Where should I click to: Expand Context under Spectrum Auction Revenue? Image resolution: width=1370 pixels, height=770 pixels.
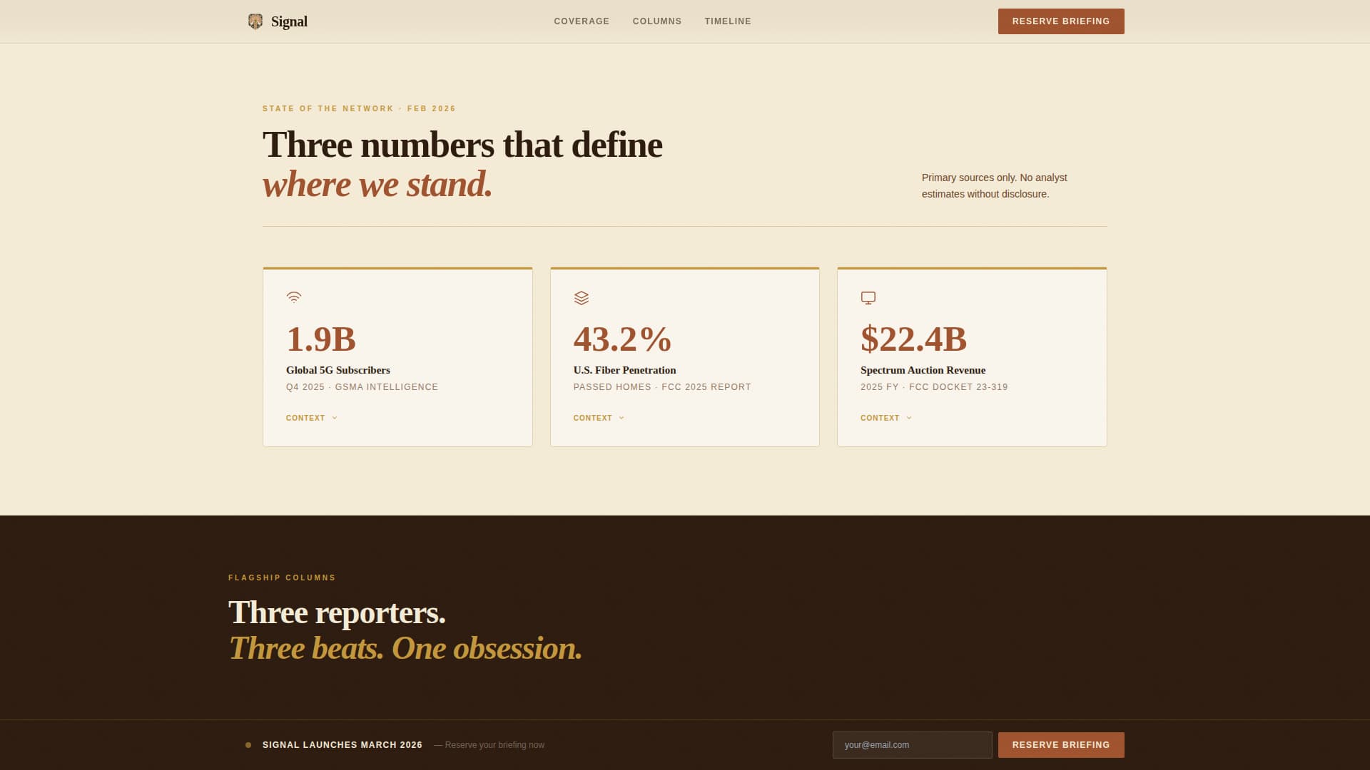click(886, 418)
